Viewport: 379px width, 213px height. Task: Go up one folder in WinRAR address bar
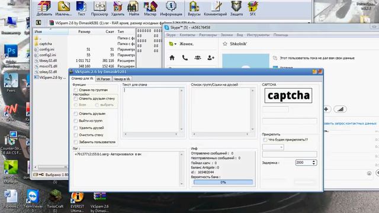click(38, 22)
